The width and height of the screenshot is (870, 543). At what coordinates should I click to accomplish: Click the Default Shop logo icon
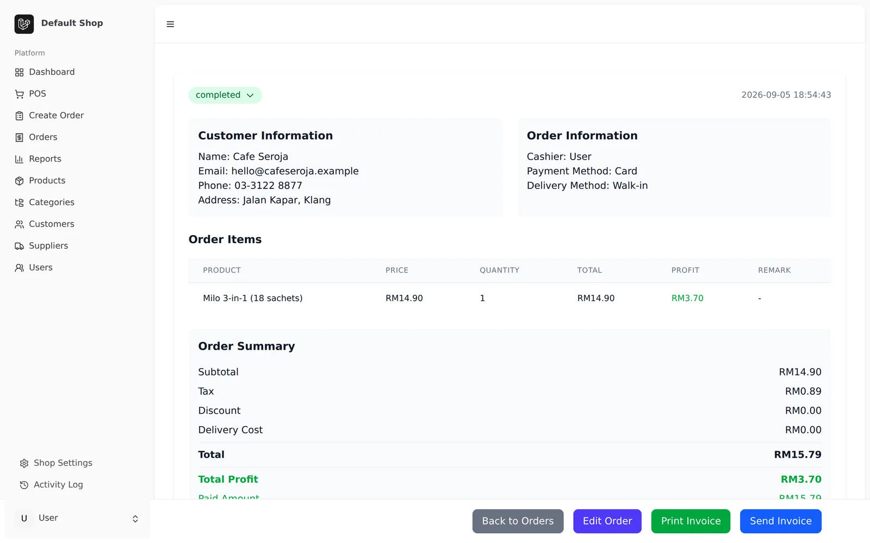[x=24, y=24]
